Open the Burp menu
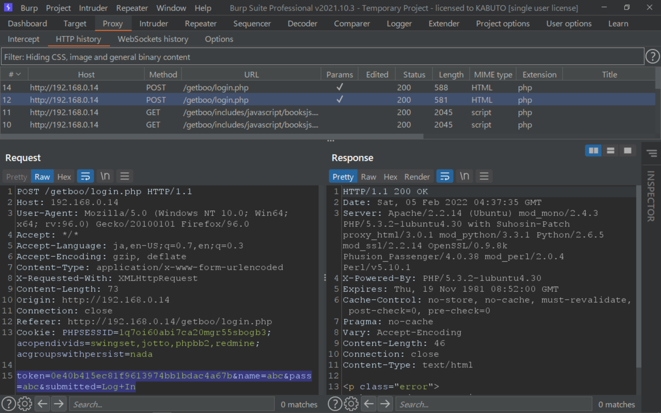The width and height of the screenshot is (661, 413). point(29,8)
